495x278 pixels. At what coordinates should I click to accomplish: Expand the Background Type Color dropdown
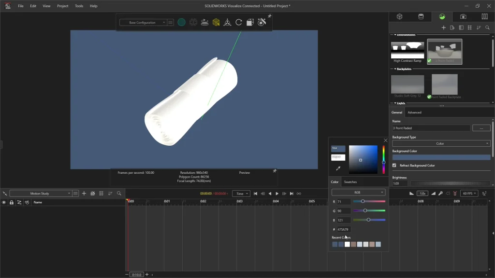coord(441,143)
